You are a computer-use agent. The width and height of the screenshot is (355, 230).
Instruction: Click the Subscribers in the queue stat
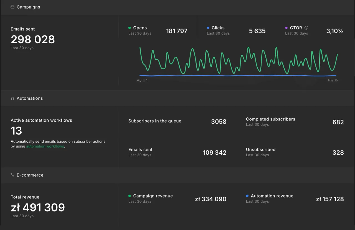(177, 121)
